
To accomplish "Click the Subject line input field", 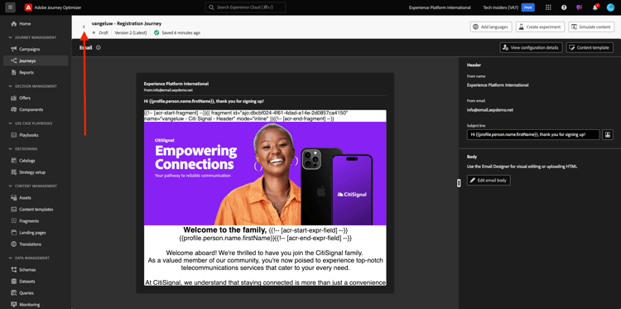I will click(x=533, y=135).
